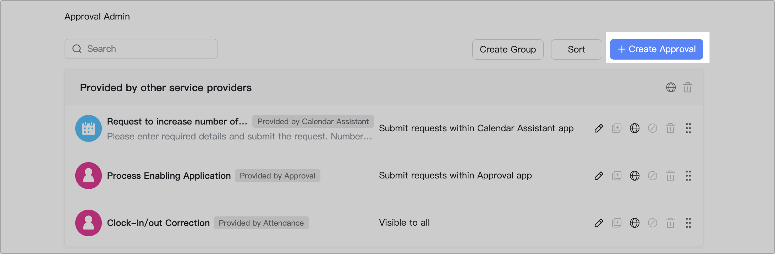Duplicate the Clock-in/out Correction approval
The image size is (775, 254).
(617, 223)
